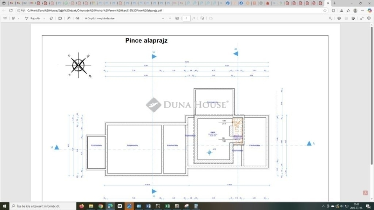Open Excel from the taskbar
The image size is (374, 210).
pyautogui.click(x=168, y=206)
